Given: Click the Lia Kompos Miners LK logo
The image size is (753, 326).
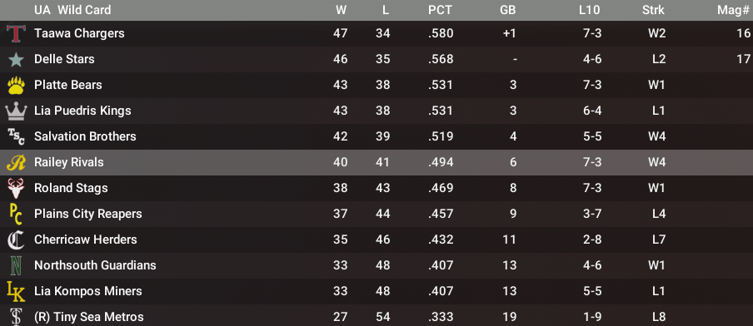Looking at the screenshot, I should click(16, 291).
